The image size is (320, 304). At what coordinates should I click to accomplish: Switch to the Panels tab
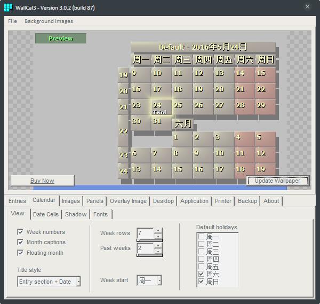(95, 201)
